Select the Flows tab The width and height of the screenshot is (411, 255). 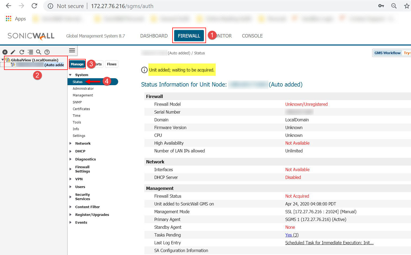(x=111, y=64)
